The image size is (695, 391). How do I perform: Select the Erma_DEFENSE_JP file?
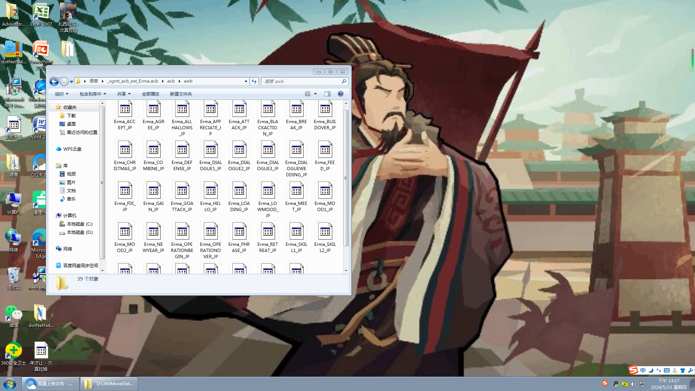[182, 156]
